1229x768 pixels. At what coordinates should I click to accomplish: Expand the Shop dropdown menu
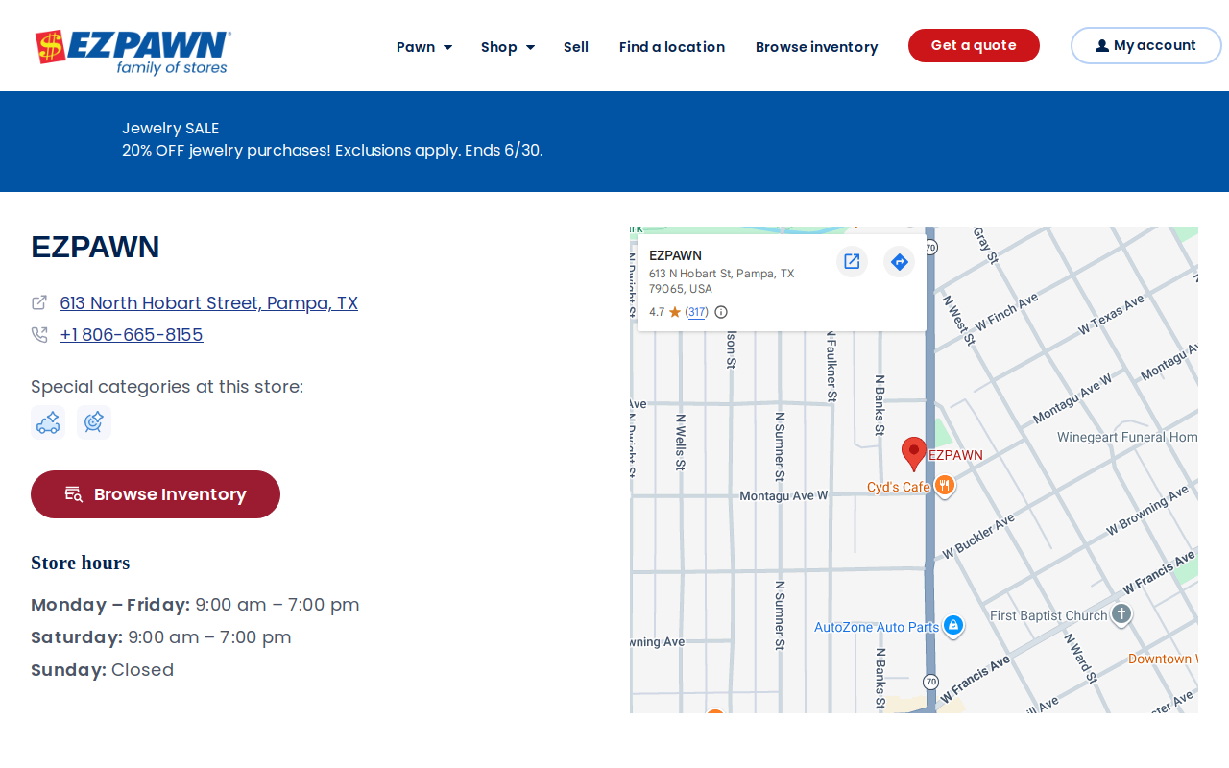click(508, 47)
